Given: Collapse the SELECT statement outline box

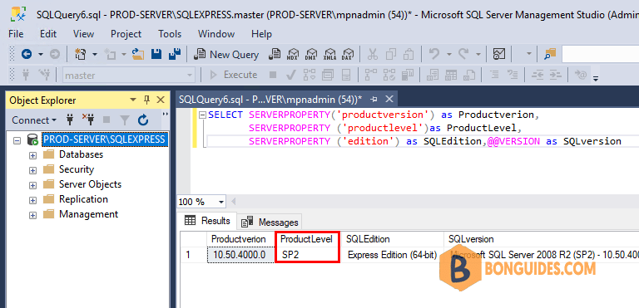Looking at the screenshot, I should point(202,115).
